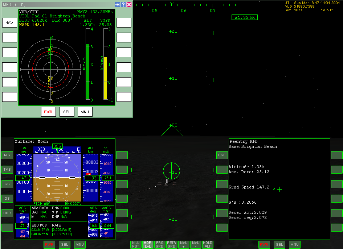Click the '040.976° N' latitude value

pos(40,234)
